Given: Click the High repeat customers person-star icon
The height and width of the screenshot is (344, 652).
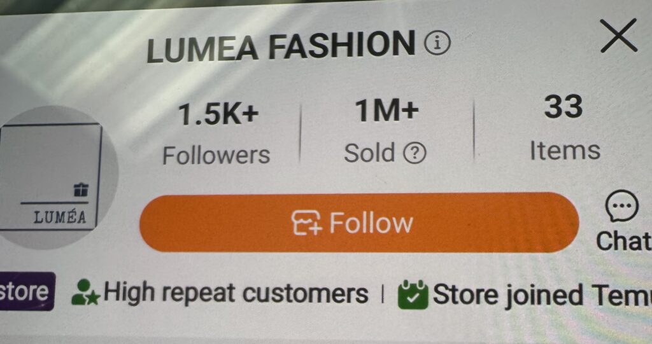Looking at the screenshot, I should pyautogui.click(x=85, y=292).
